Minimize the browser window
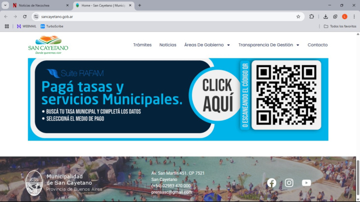The width and height of the screenshot is (360, 202). (330, 5)
